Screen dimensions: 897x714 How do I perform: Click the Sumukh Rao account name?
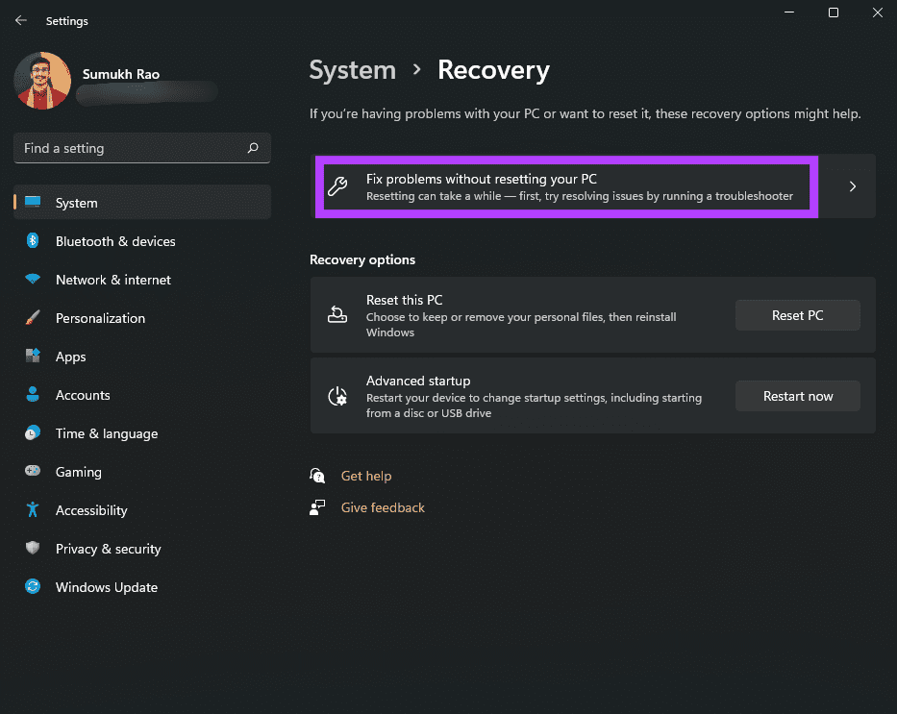coord(121,74)
